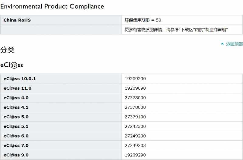
Task: Select the eCl@ss 6.0 row label
Action: pos(16,136)
